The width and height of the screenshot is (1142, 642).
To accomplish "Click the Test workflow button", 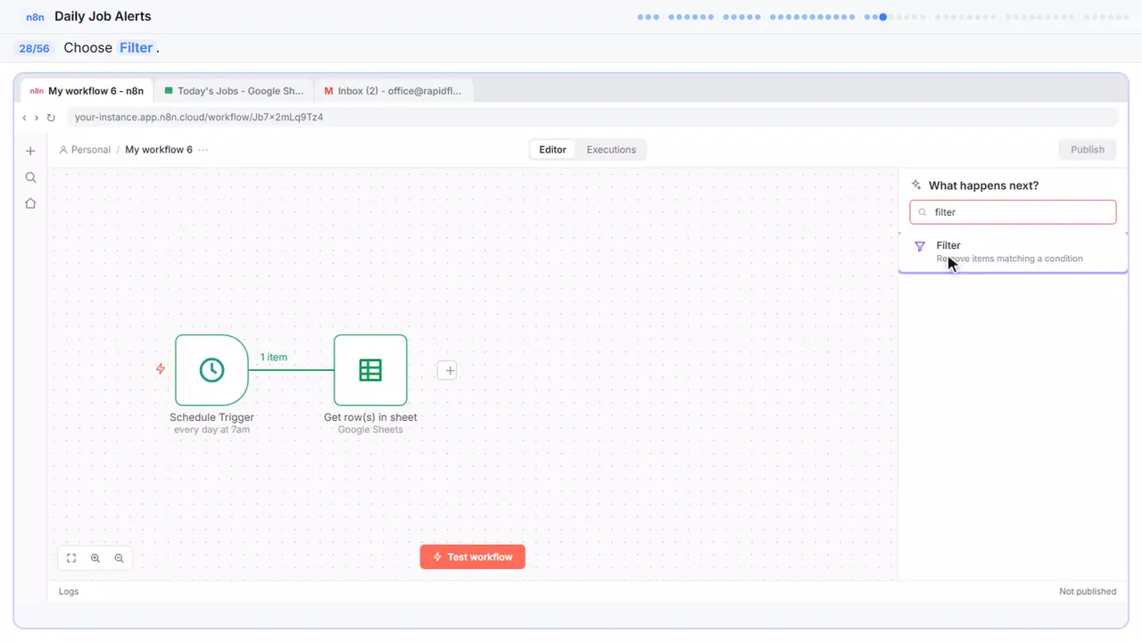I will pyautogui.click(x=473, y=556).
